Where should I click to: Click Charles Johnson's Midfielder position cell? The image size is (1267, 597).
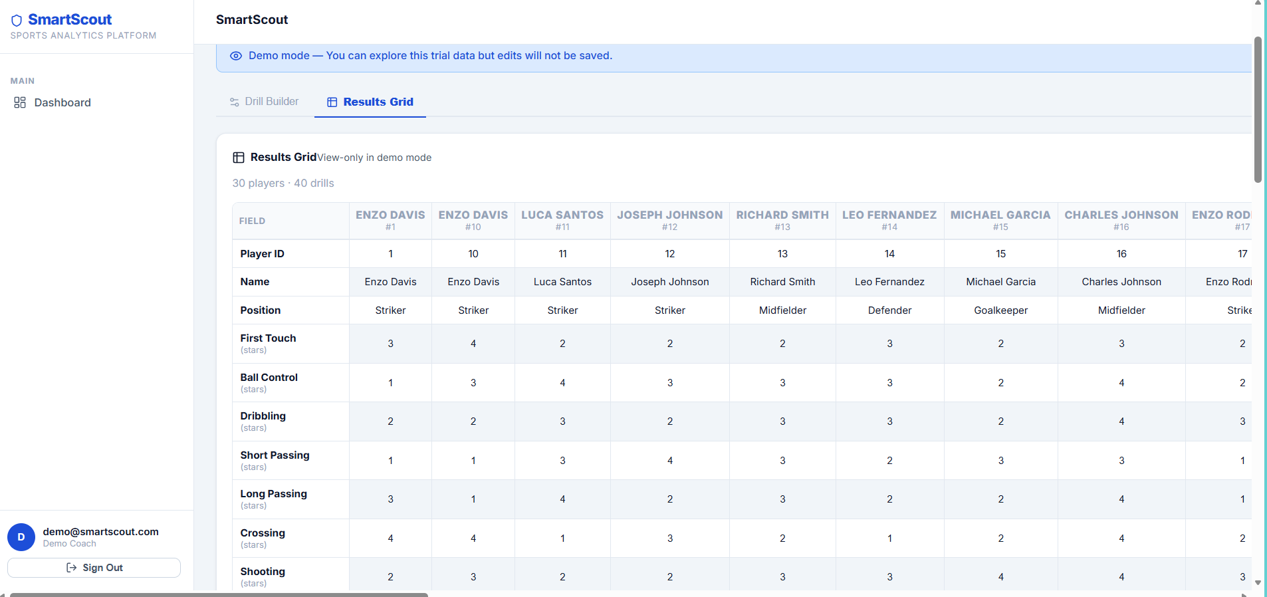1121,310
